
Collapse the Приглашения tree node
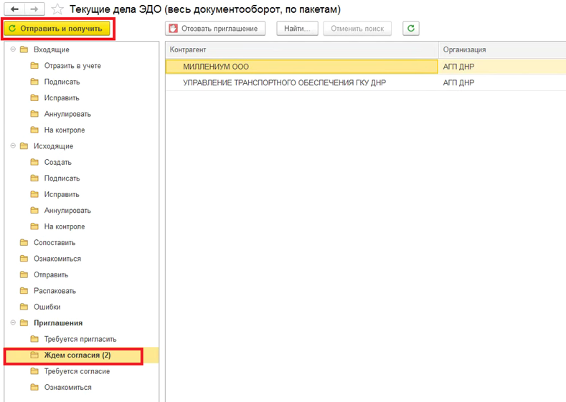coord(13,322)
